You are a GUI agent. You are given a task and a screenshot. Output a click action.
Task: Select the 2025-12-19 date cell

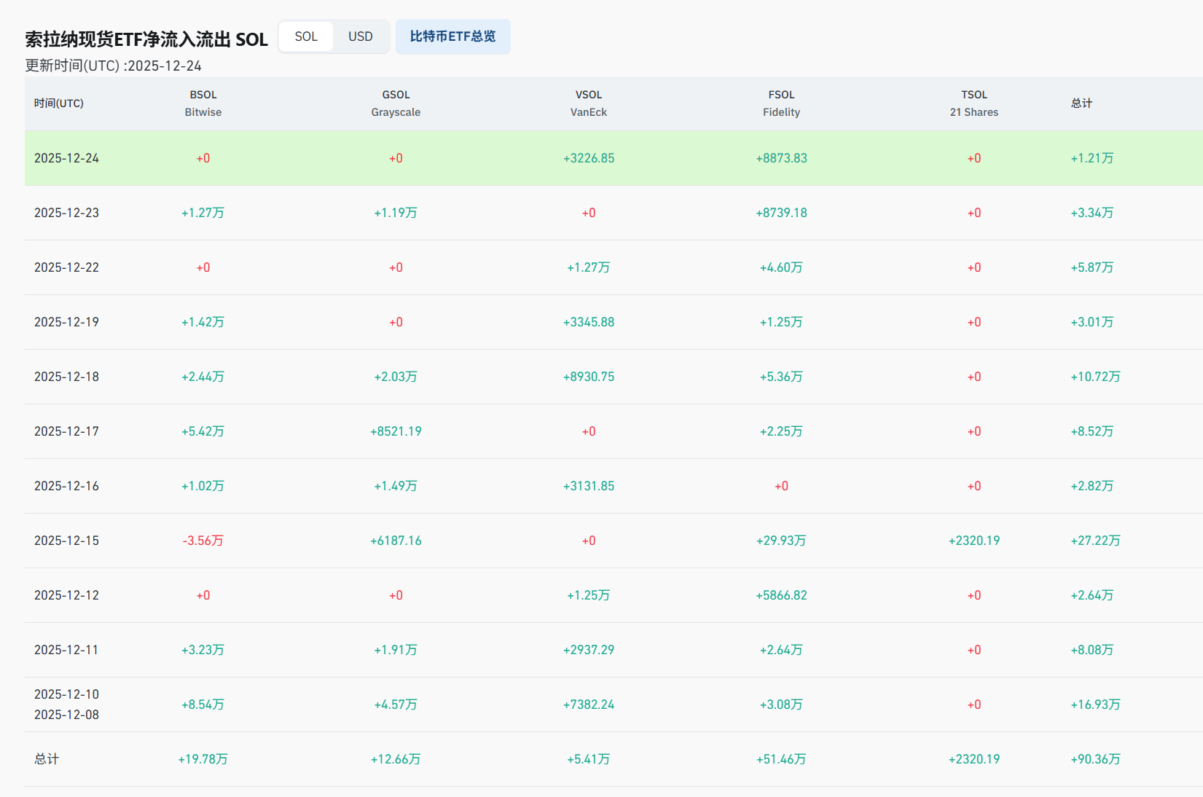[x=66, y=322]
